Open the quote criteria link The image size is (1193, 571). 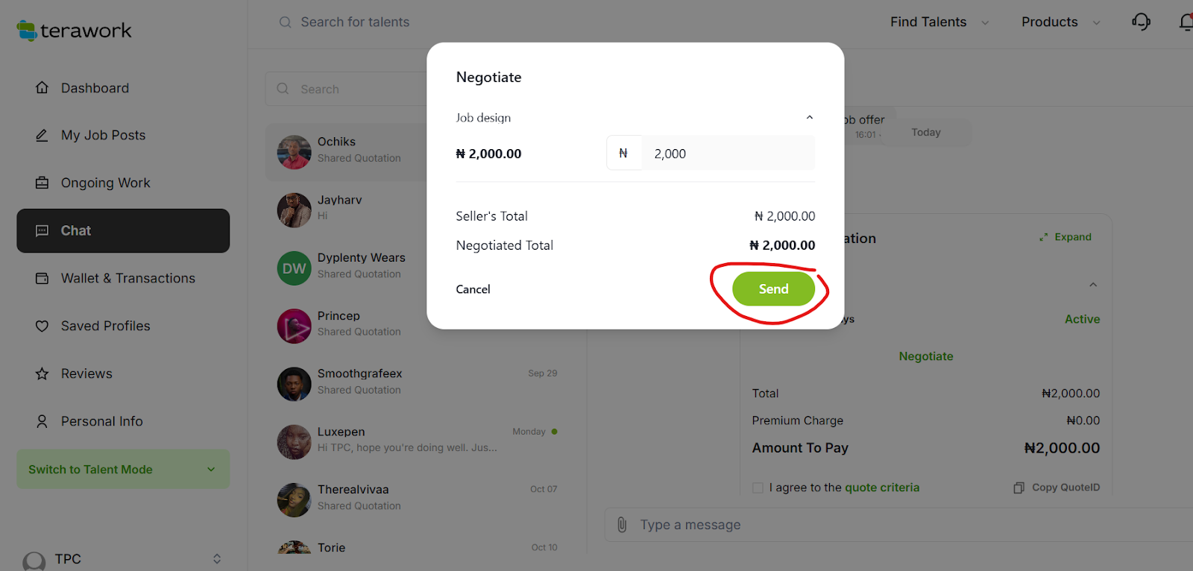pyautogui.click(x=882, y=488)
